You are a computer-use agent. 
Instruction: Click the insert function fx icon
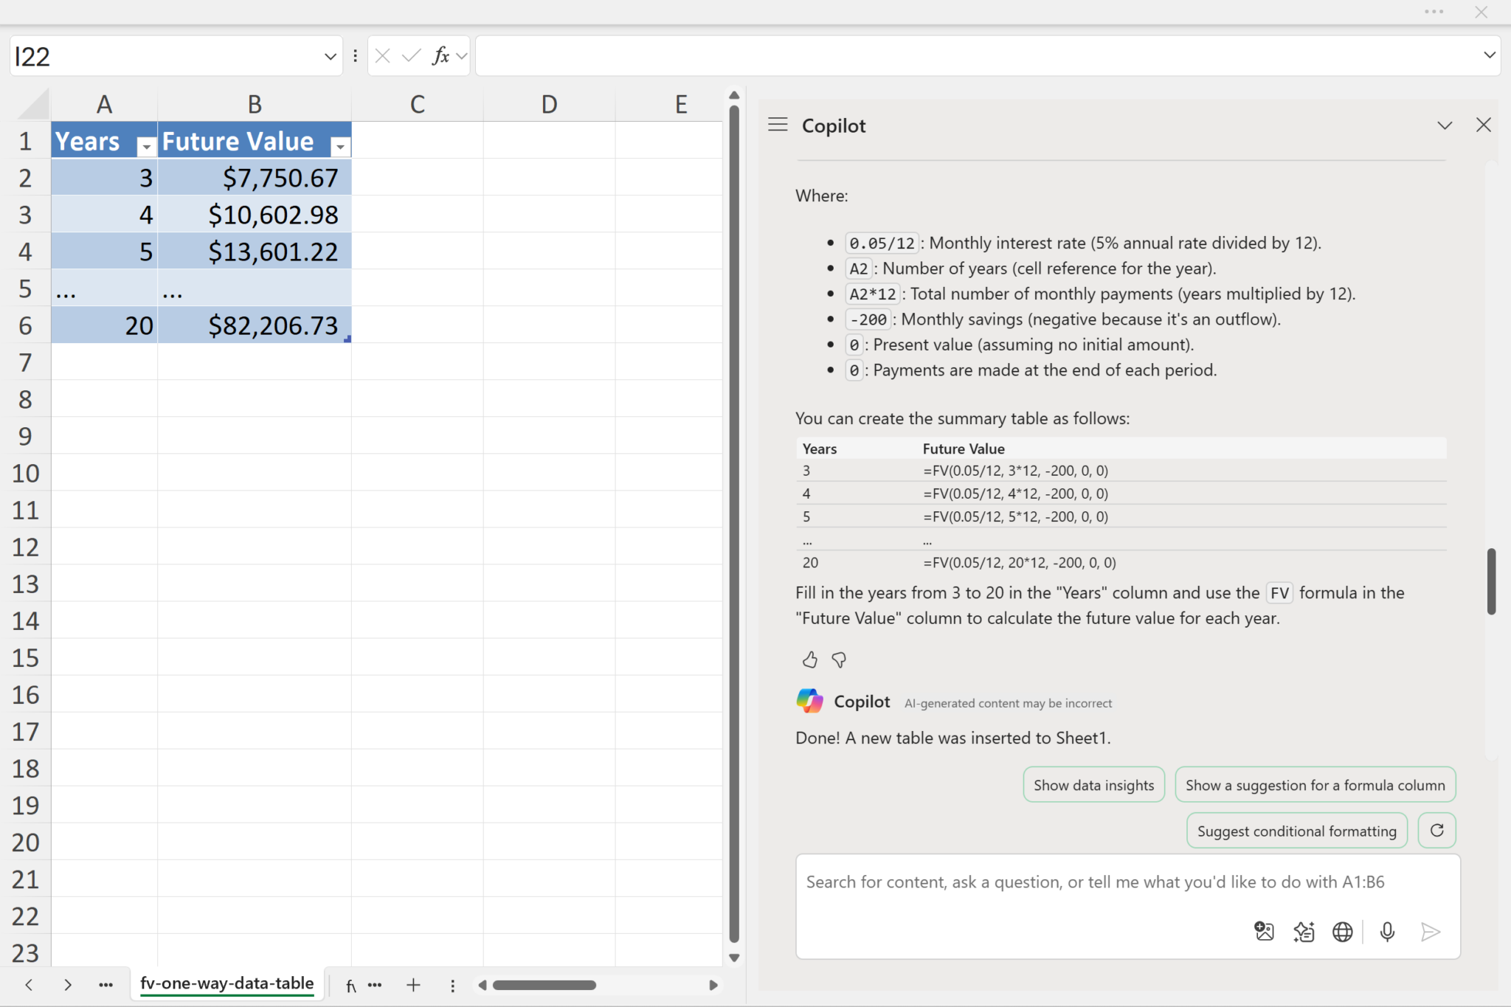click(440, 56)
